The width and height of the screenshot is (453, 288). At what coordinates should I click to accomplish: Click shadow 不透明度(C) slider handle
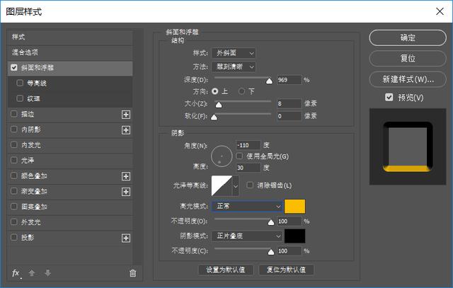pos(271,252)
